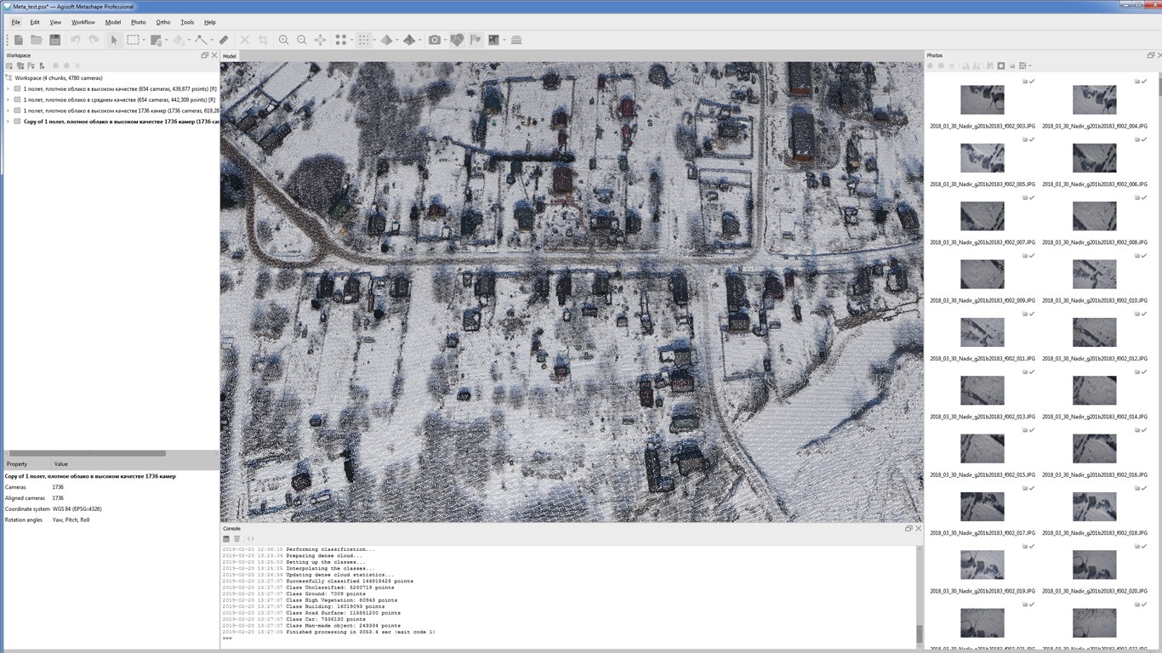Clear the console with trash icon
The image size is (1162, 653).
click(x=237, y=539)
